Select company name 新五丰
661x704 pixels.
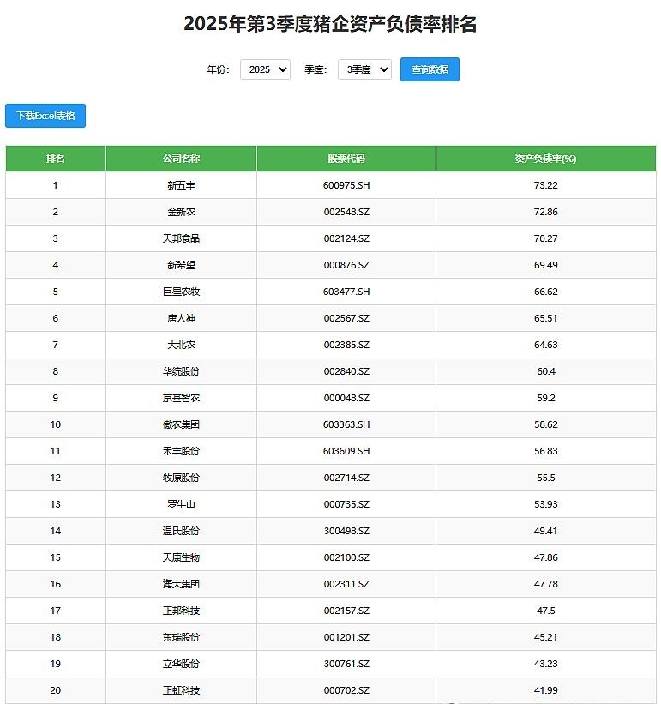181,185
